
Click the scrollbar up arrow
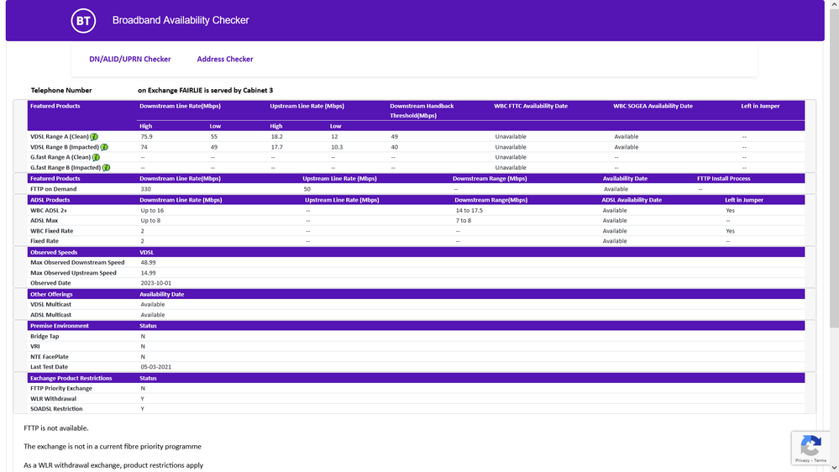tap(833, 5)
